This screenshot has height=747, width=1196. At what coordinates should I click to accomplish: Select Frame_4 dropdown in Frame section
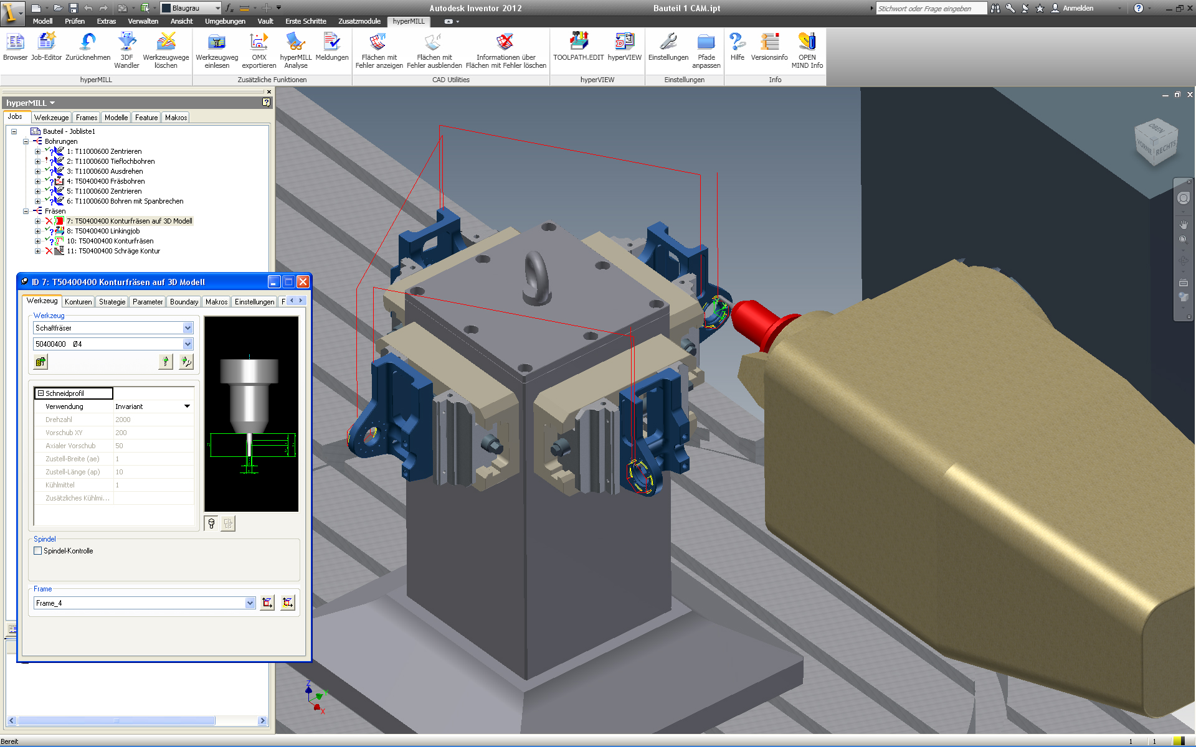click(140, 603)
